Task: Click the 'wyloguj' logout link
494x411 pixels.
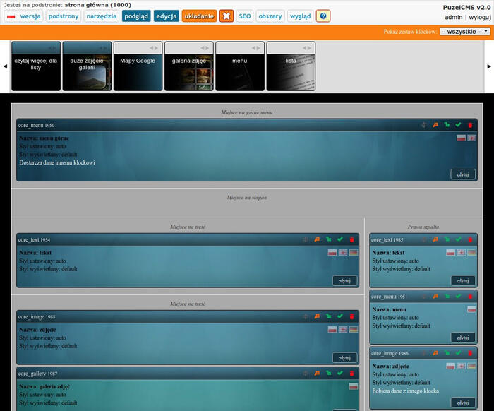Action: tap(479, 17)
